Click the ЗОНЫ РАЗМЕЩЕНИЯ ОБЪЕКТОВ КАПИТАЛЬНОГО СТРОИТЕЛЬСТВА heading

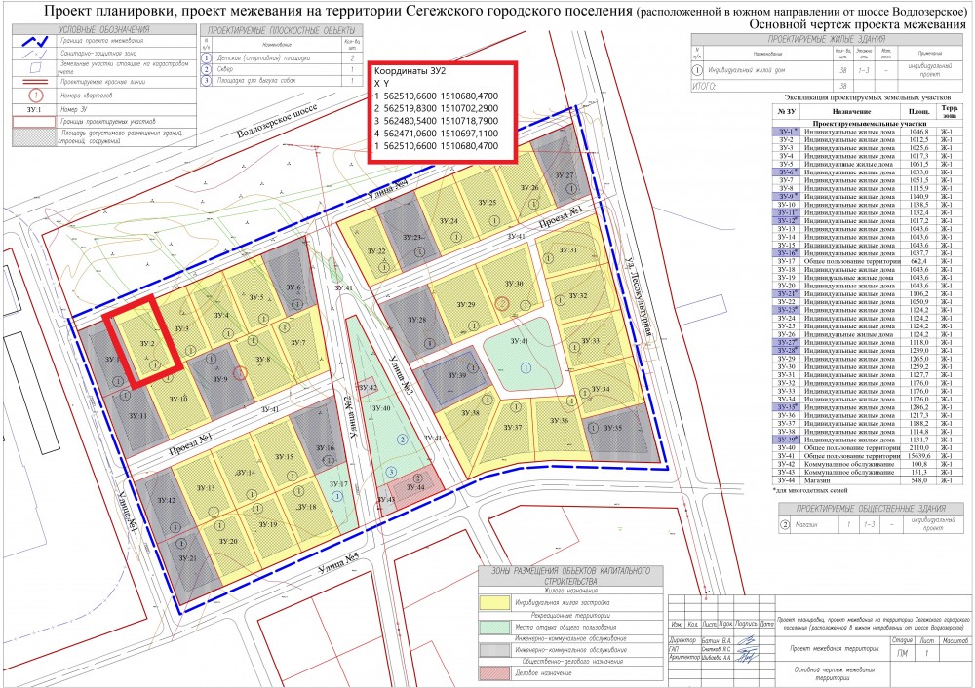coord(570,575)
